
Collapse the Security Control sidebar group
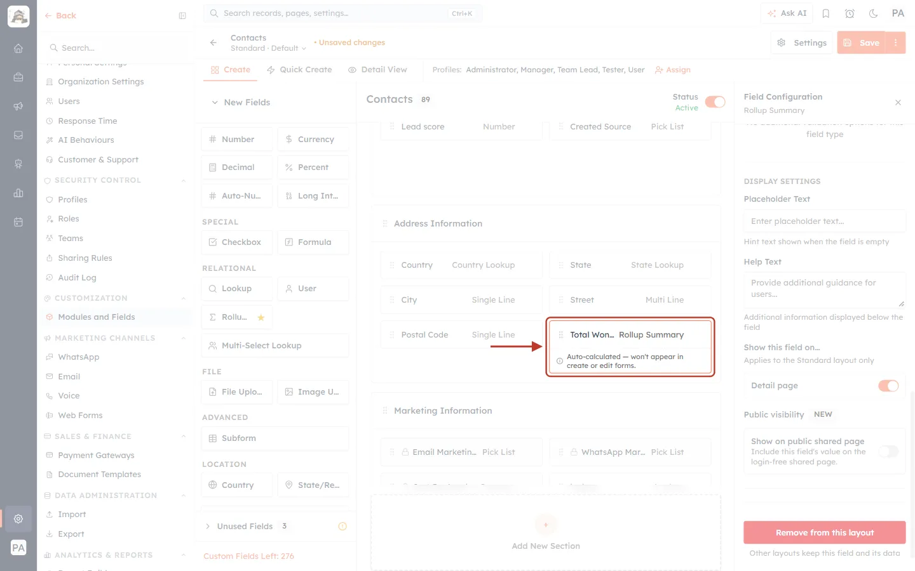pyautogui.click(x=183, y=181)
